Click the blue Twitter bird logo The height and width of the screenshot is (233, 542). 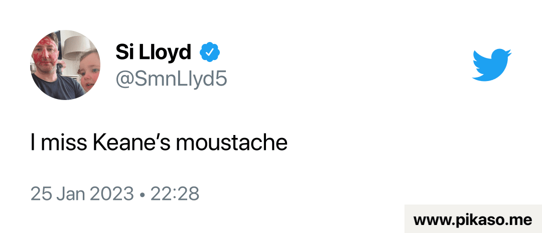pos(491,65)
